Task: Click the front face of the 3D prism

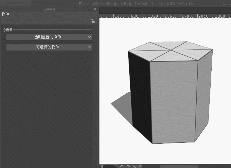Action: pos(173,102)
